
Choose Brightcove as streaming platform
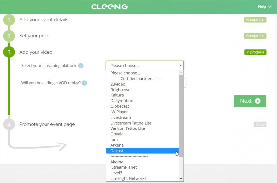(142, 90)
